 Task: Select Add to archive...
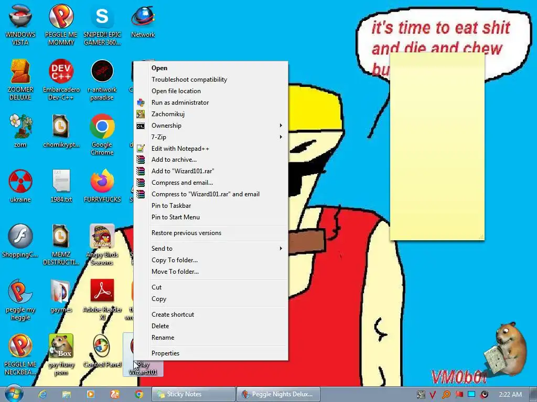211,160
